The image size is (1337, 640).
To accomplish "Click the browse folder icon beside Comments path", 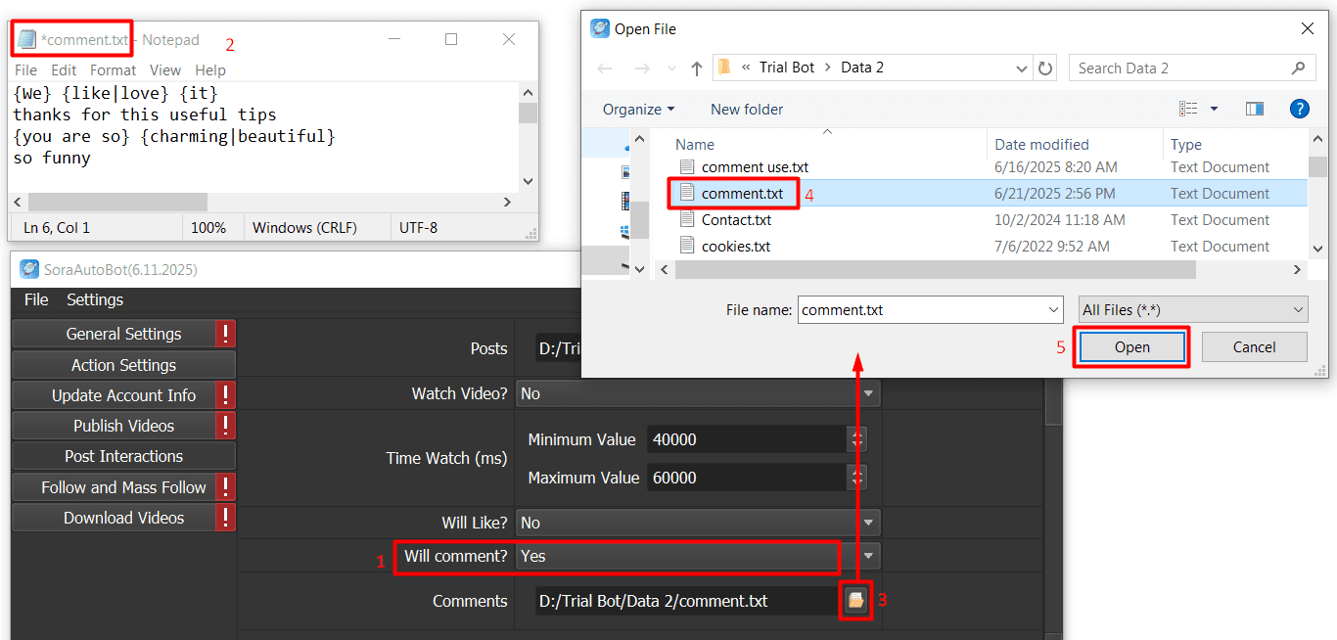I will click(855, 600).
